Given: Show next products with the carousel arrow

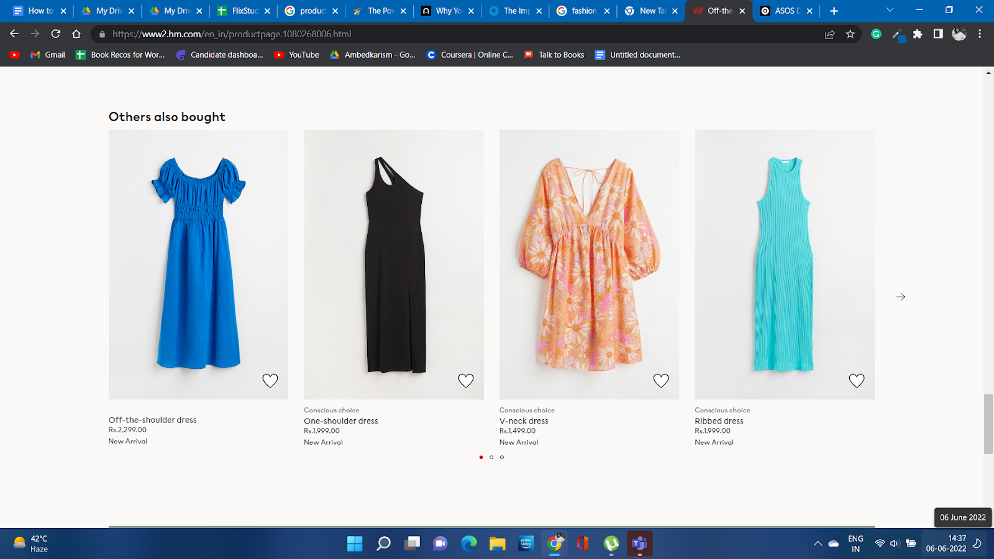Looking at the screenshot, I should [901, 297].
